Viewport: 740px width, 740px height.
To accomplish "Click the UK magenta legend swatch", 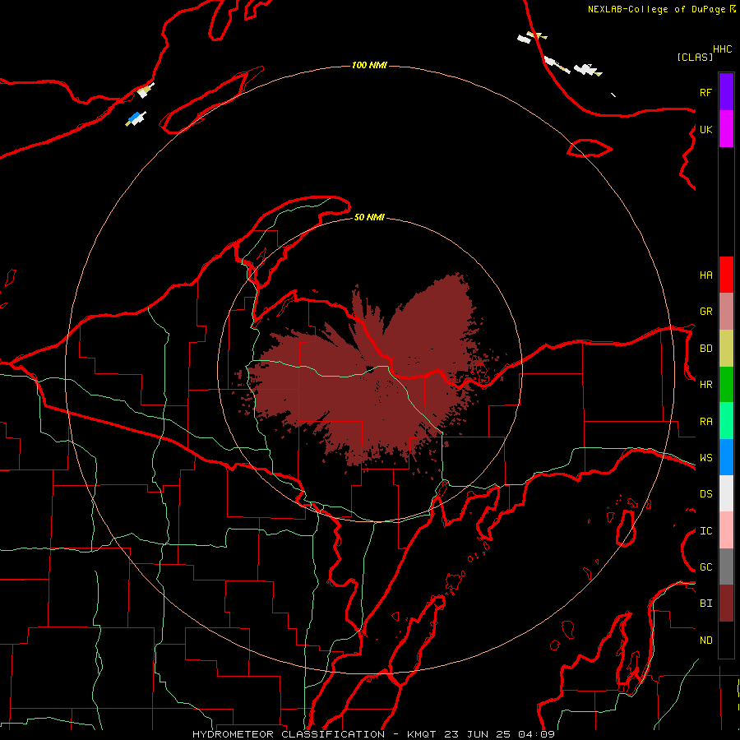I will coord(726,129).
